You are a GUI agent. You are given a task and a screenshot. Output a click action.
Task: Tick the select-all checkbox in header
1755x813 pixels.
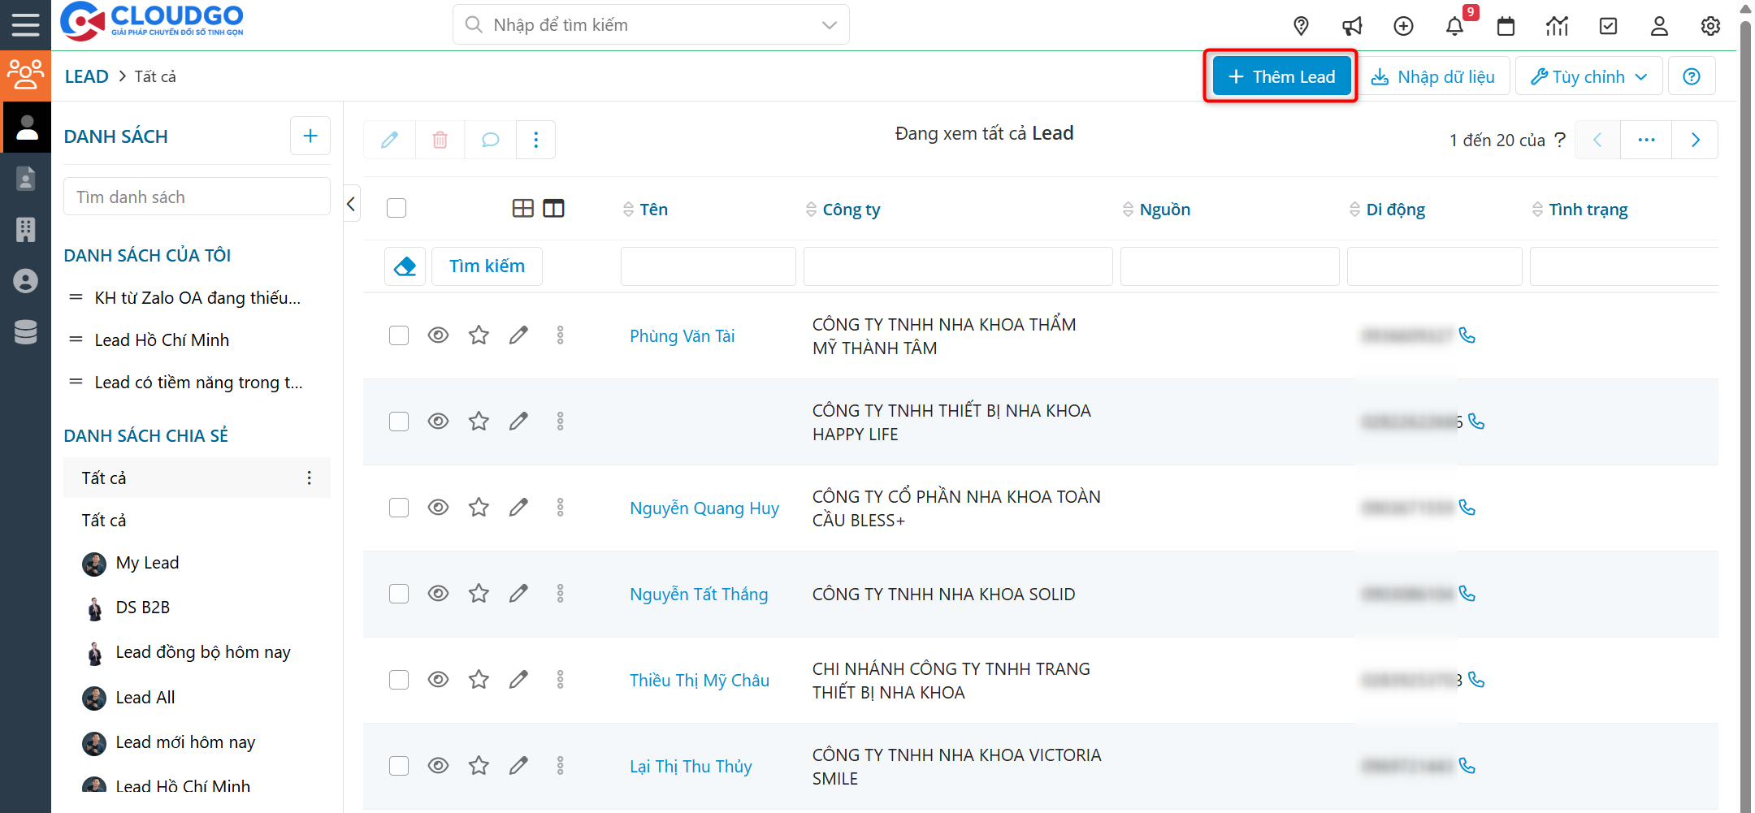[x=396, y=209]
